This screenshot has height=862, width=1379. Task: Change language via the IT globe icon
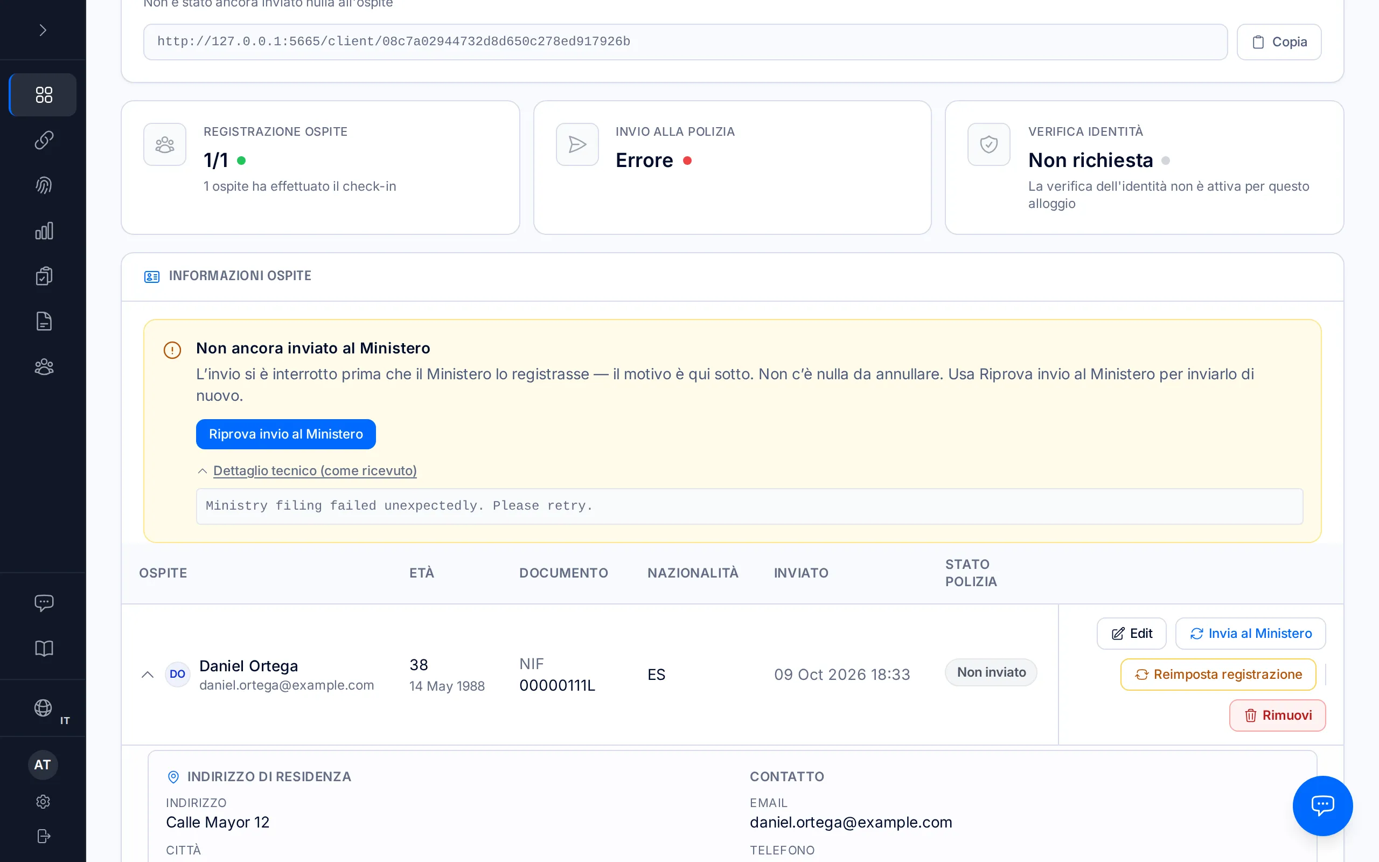tap(44, 708)
